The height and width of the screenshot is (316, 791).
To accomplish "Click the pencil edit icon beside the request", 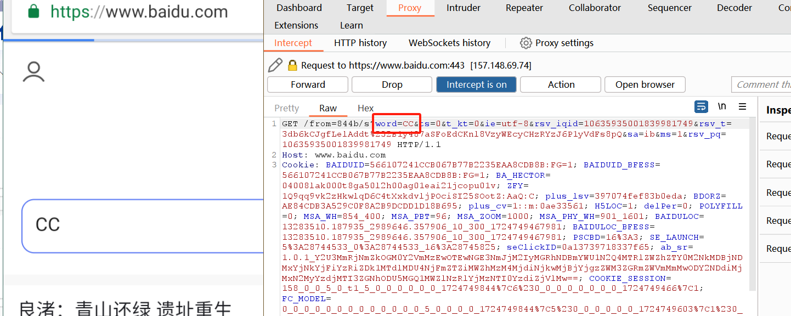I will [x=275, y=65].
